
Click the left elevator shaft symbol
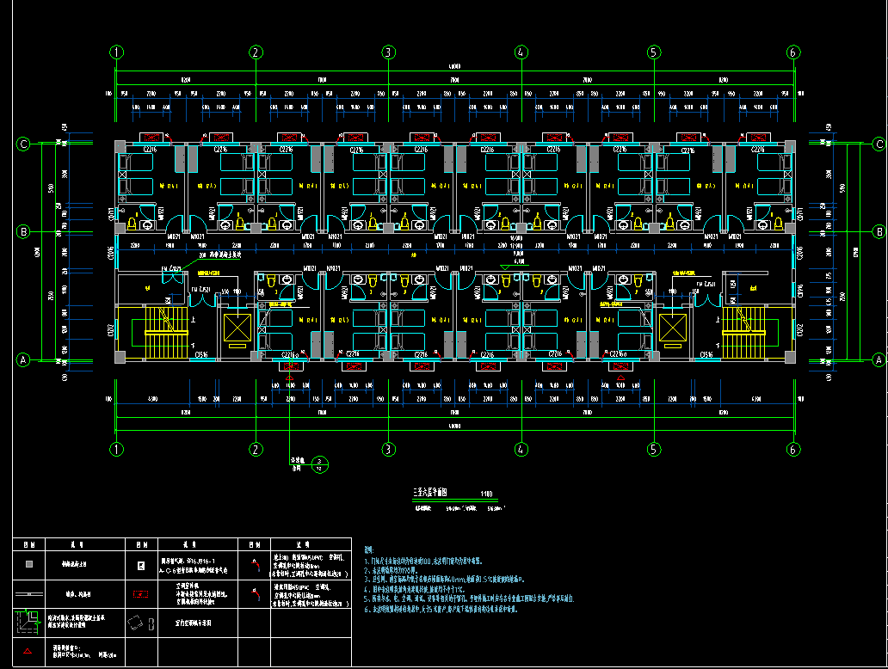pyautogui.click(x=236, y=328)
